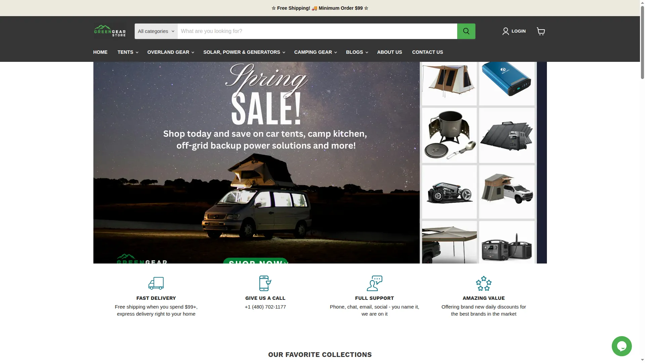The image size is (645, 363).
Task: Click the FULL SUPPORT heading
Action: click(x=374, y=298)
